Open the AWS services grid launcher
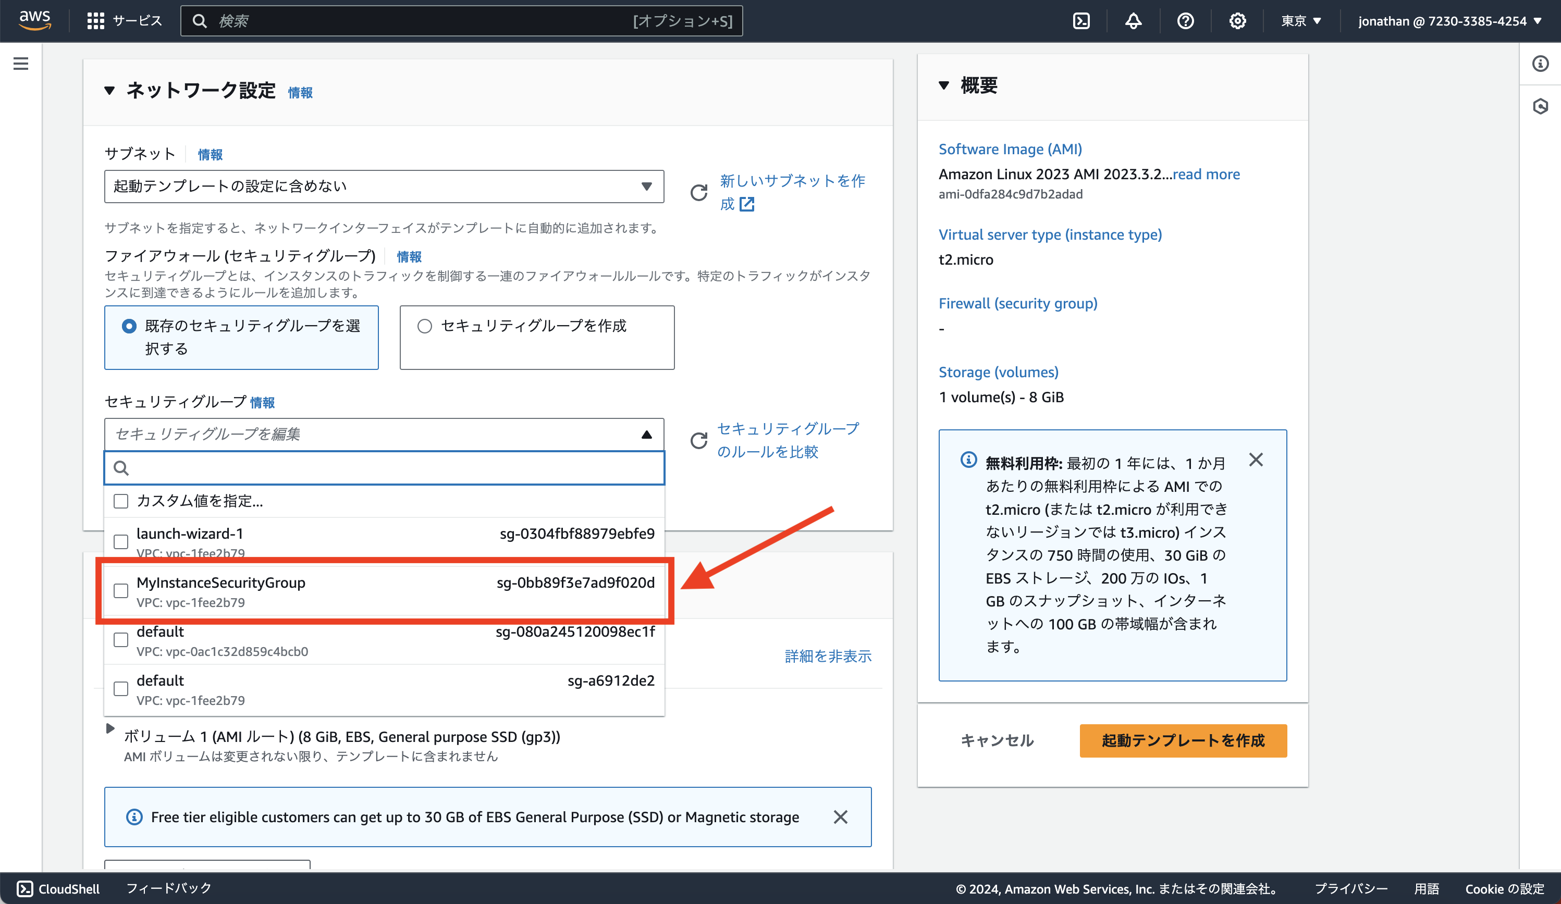This screenshot has width=1561, height=904. coord(95,20)
